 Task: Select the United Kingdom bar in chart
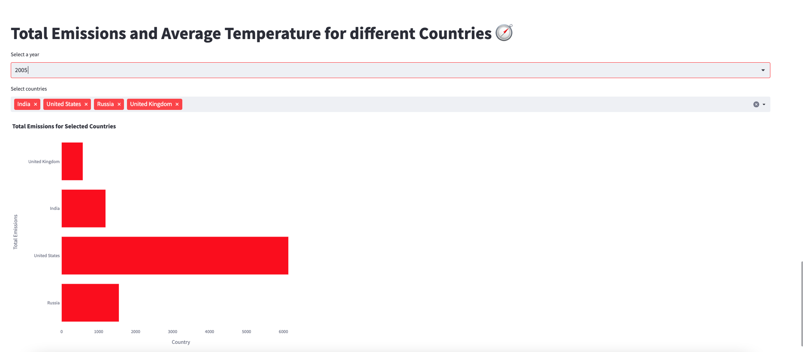pyautogui.click(x=72, y=161)
